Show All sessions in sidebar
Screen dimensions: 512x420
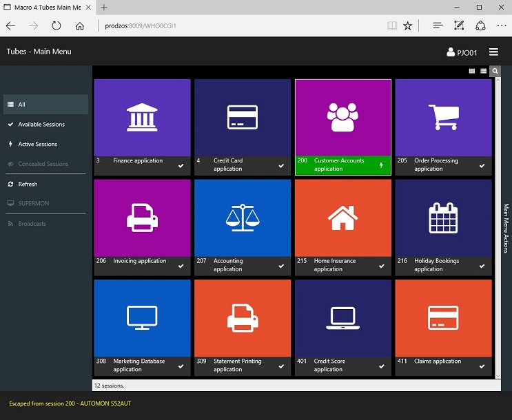21,105
